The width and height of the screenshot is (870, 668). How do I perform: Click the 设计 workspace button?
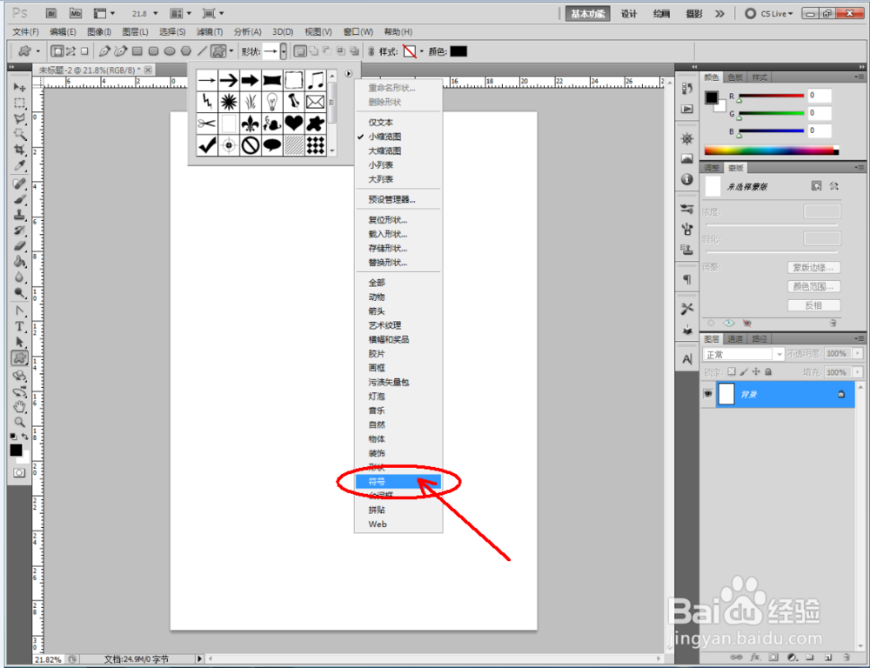(x=629, y=14)
